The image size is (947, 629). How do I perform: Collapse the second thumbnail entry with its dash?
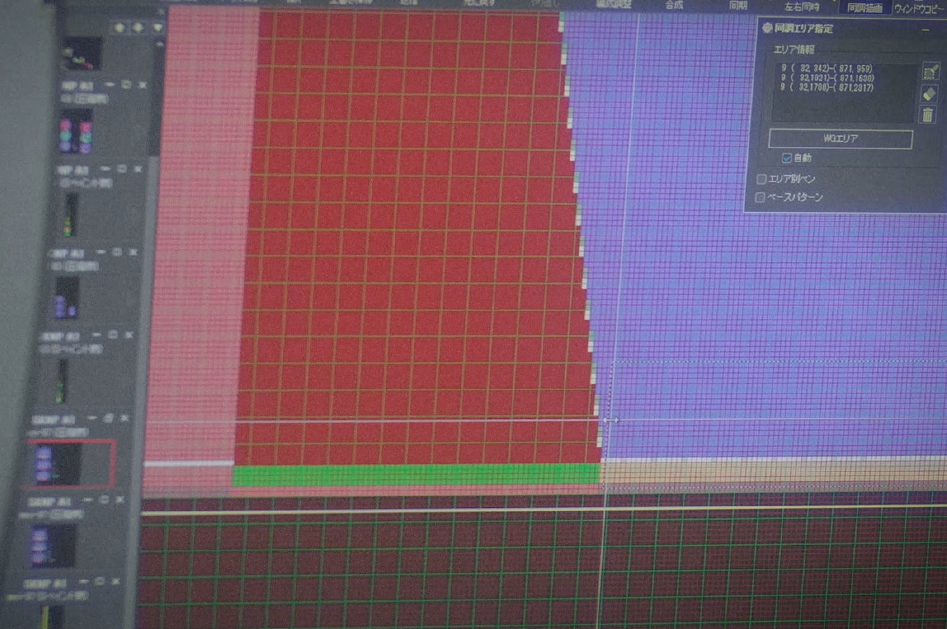coord(106,169)
